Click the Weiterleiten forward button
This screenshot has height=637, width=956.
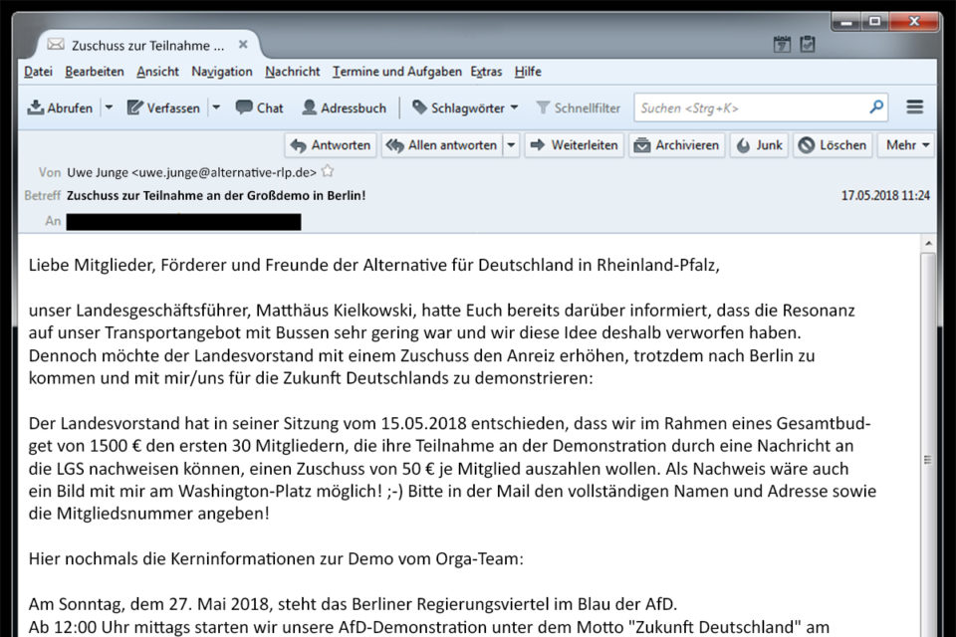[x=575, y=145]
